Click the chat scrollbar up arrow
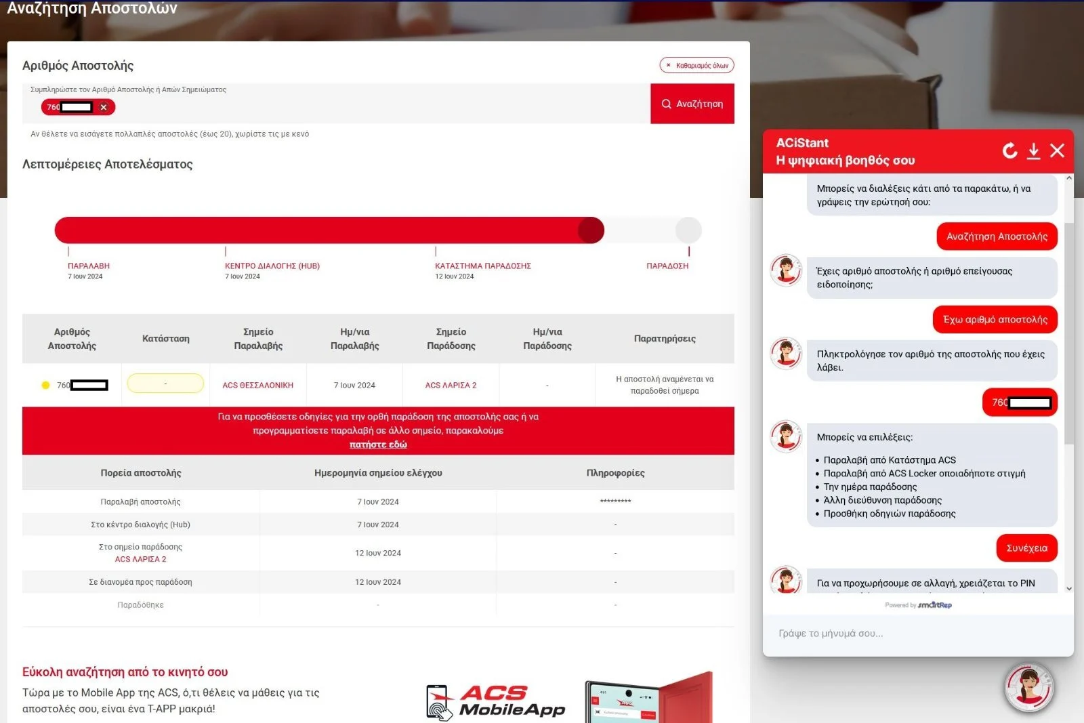 click(x=1069, y=179)
